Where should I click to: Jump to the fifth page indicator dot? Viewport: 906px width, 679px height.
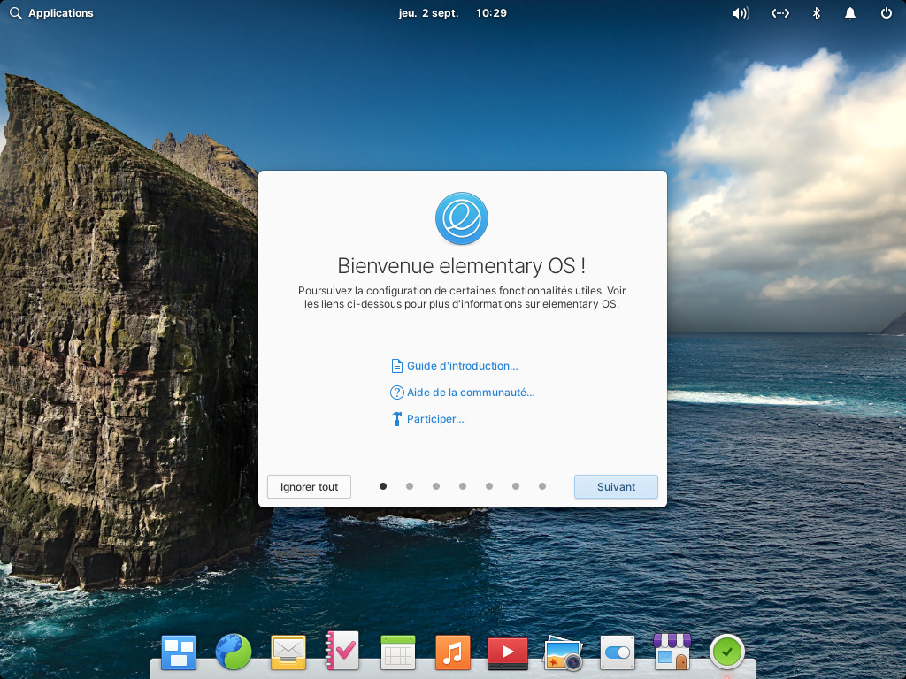pyautogui.click(x=489, y=486)
